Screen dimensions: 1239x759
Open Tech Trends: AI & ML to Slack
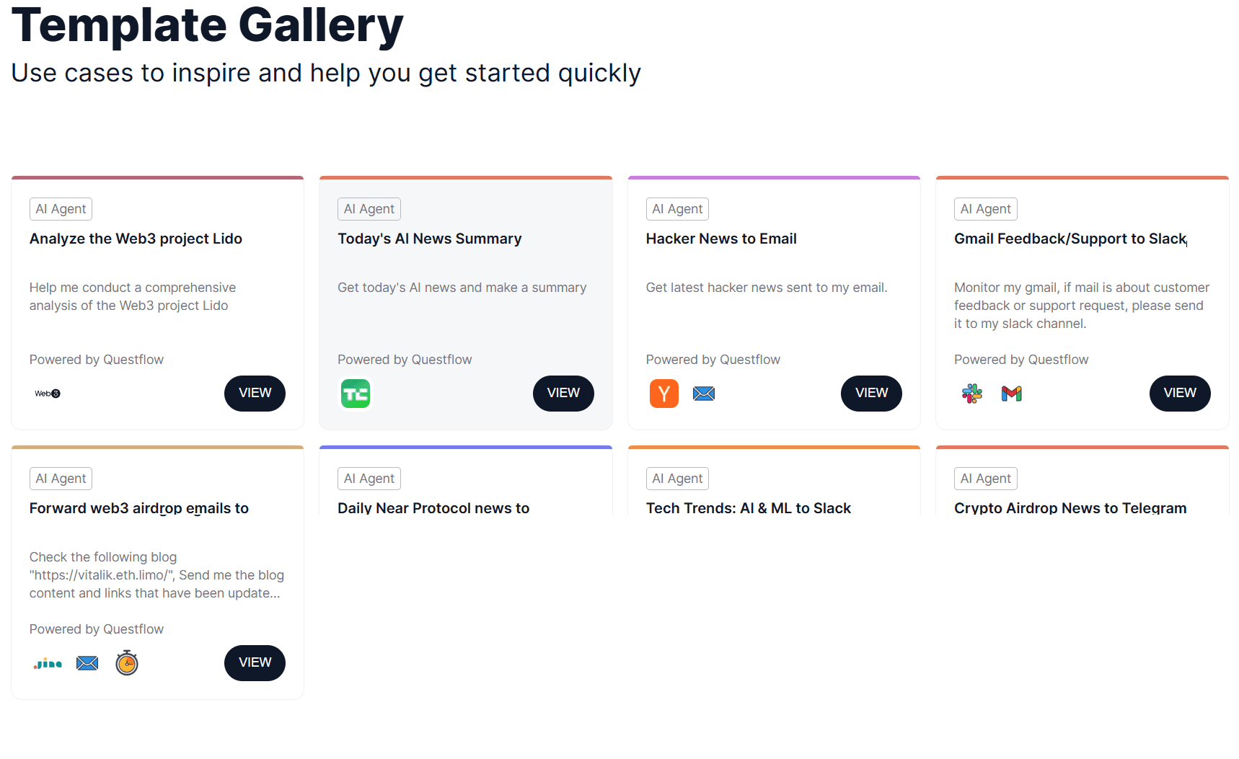click(749, 508)
